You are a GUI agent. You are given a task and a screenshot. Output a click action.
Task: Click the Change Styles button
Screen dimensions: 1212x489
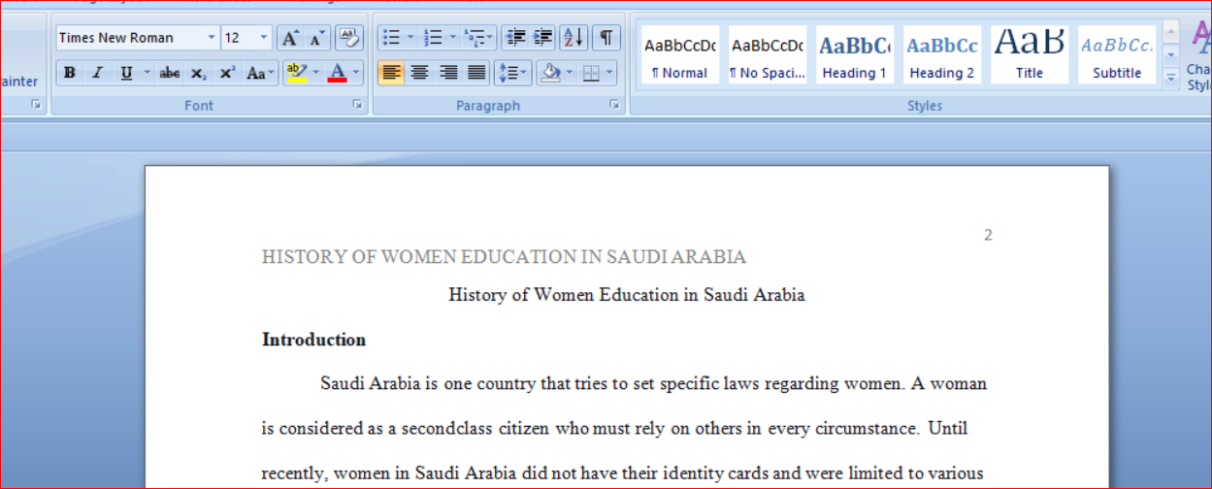pyautogui.click(x=1199, y=55)
